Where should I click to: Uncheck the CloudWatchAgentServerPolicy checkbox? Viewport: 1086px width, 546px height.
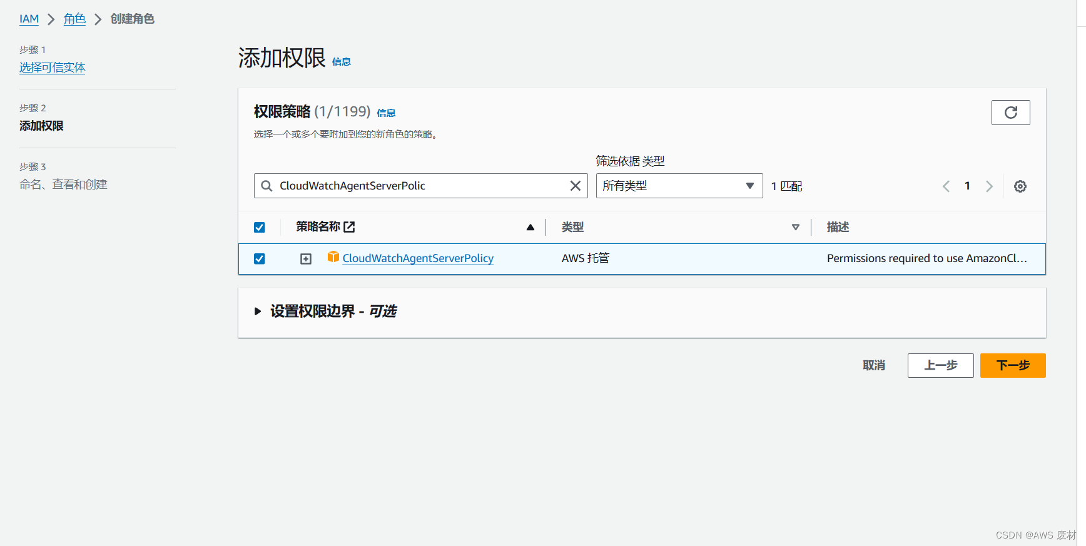coord(260,259)
